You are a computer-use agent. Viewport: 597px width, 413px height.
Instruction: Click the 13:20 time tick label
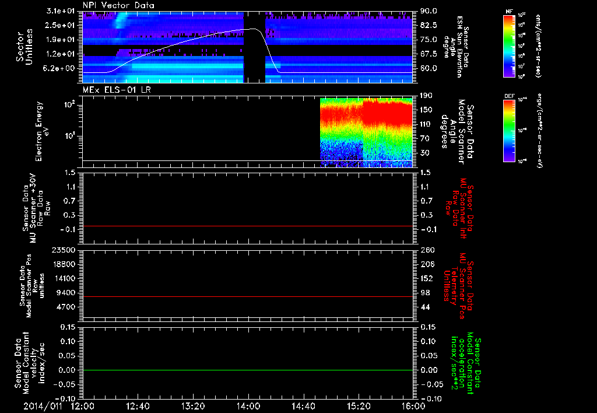click(x=193, y=406)
